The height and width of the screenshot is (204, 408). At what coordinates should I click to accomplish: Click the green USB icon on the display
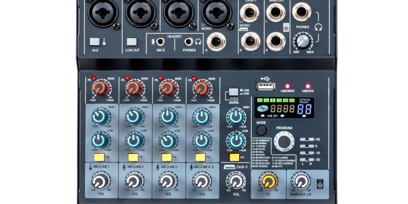259,100
